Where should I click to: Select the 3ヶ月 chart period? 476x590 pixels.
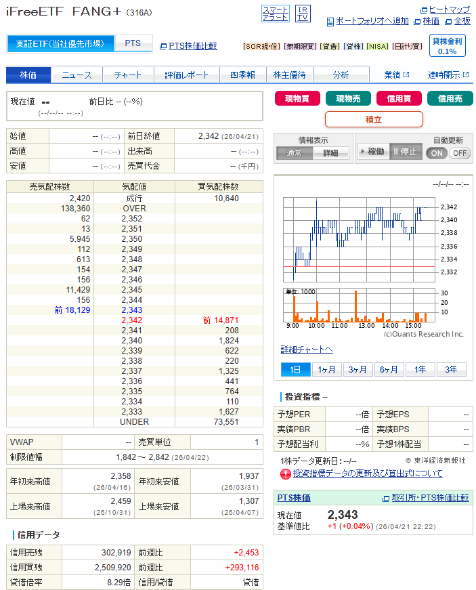coord(358,369)
